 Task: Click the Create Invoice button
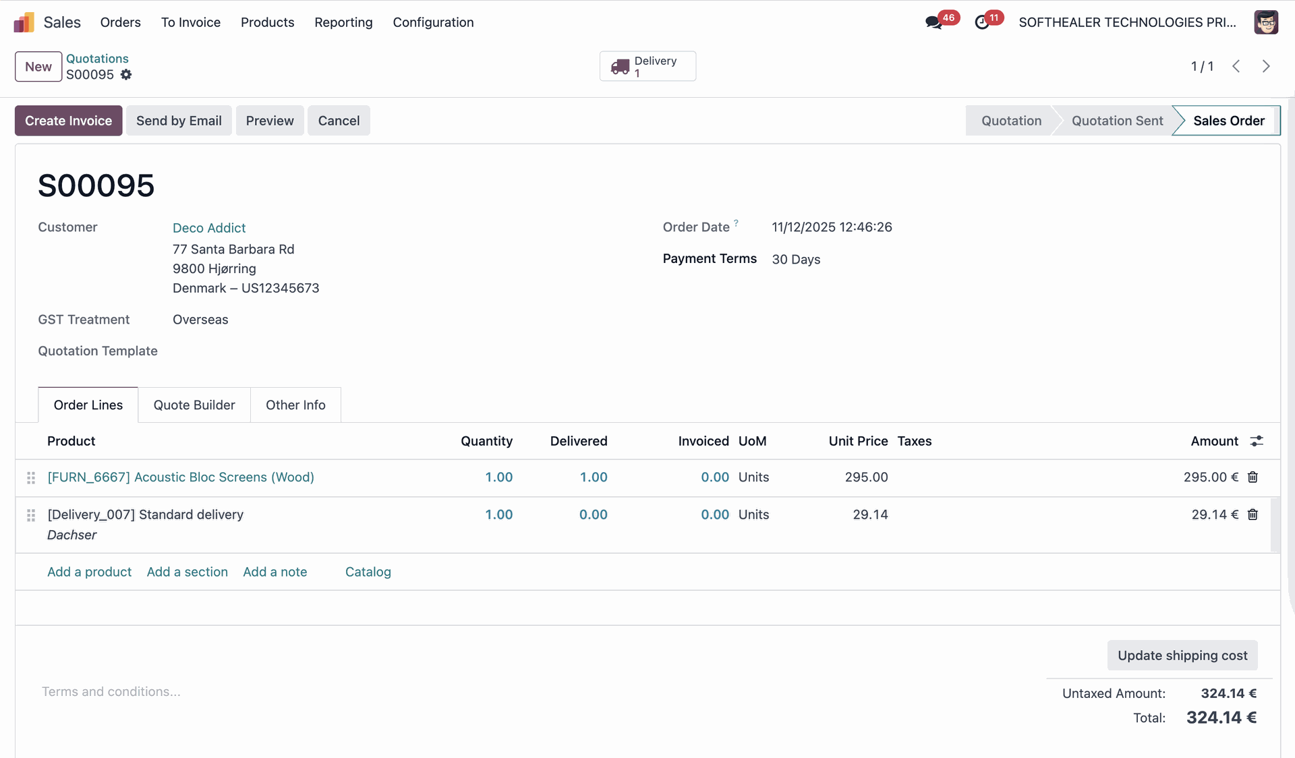coord(68,121)
